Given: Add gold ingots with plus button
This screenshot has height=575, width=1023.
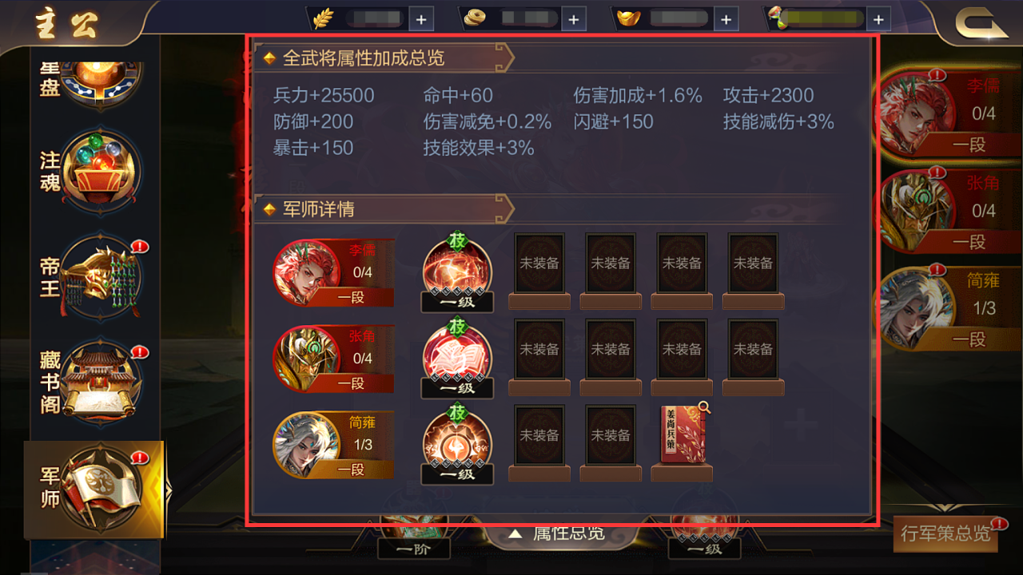Looking at the screenshot, I should coord(726,18).
